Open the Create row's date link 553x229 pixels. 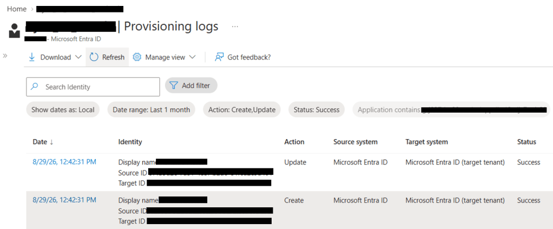tap(64, 200)
